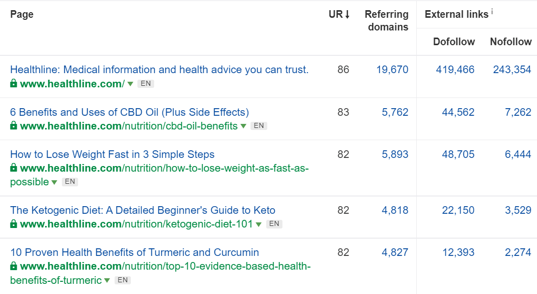Open dropdown arrow after the lose-weight URL
This screenshot has height=294, width=537.
tap(54, 182)
